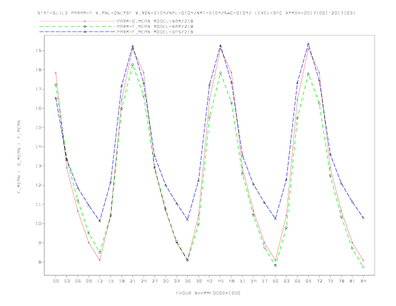The width and height of the screenshot is (396, 306).
Task: Click x-axis tick label 36
Action: pyautogui.click(x=187, y=281)
